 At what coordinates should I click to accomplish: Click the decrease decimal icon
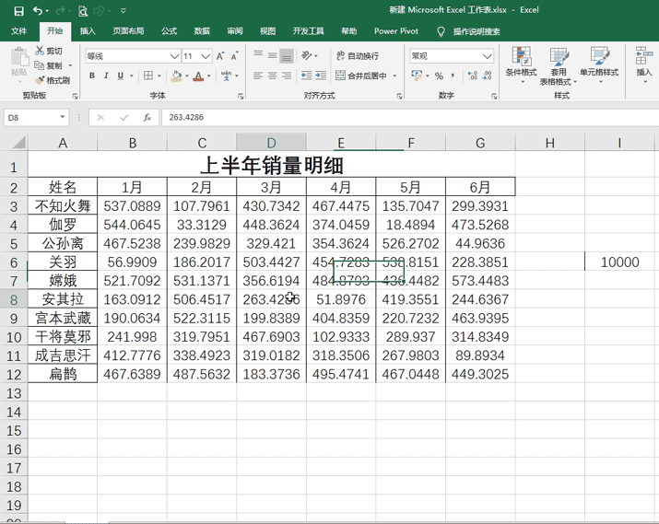click(x=487, y=76)
